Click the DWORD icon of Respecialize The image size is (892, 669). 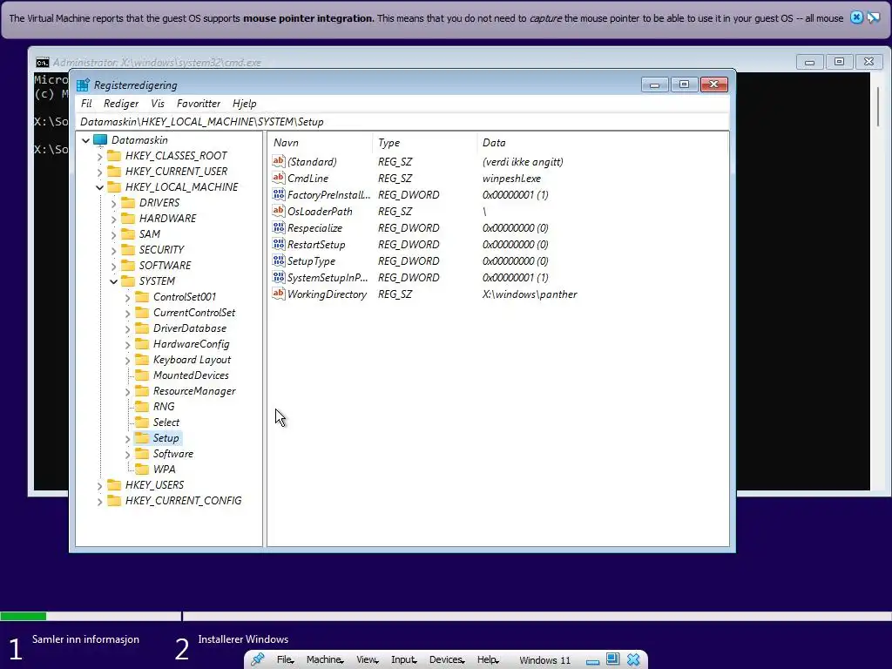click(278, 227)
